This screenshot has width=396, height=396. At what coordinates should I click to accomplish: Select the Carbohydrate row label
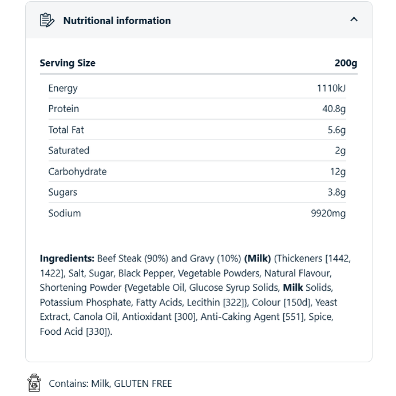(77, 172)
